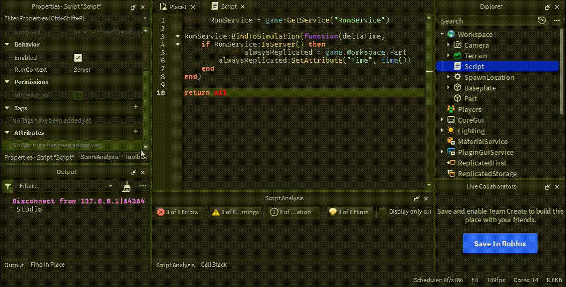This screenshot has width=566, height=287.
Task: Open the Explorer more options menu
Action: click(557, 20)
